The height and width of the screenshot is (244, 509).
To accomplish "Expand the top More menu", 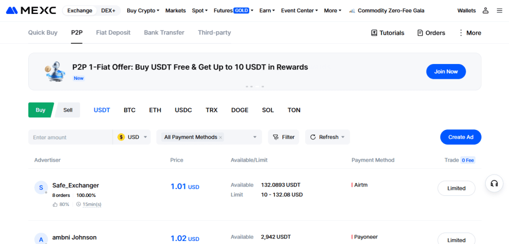I will coord(333,10).
